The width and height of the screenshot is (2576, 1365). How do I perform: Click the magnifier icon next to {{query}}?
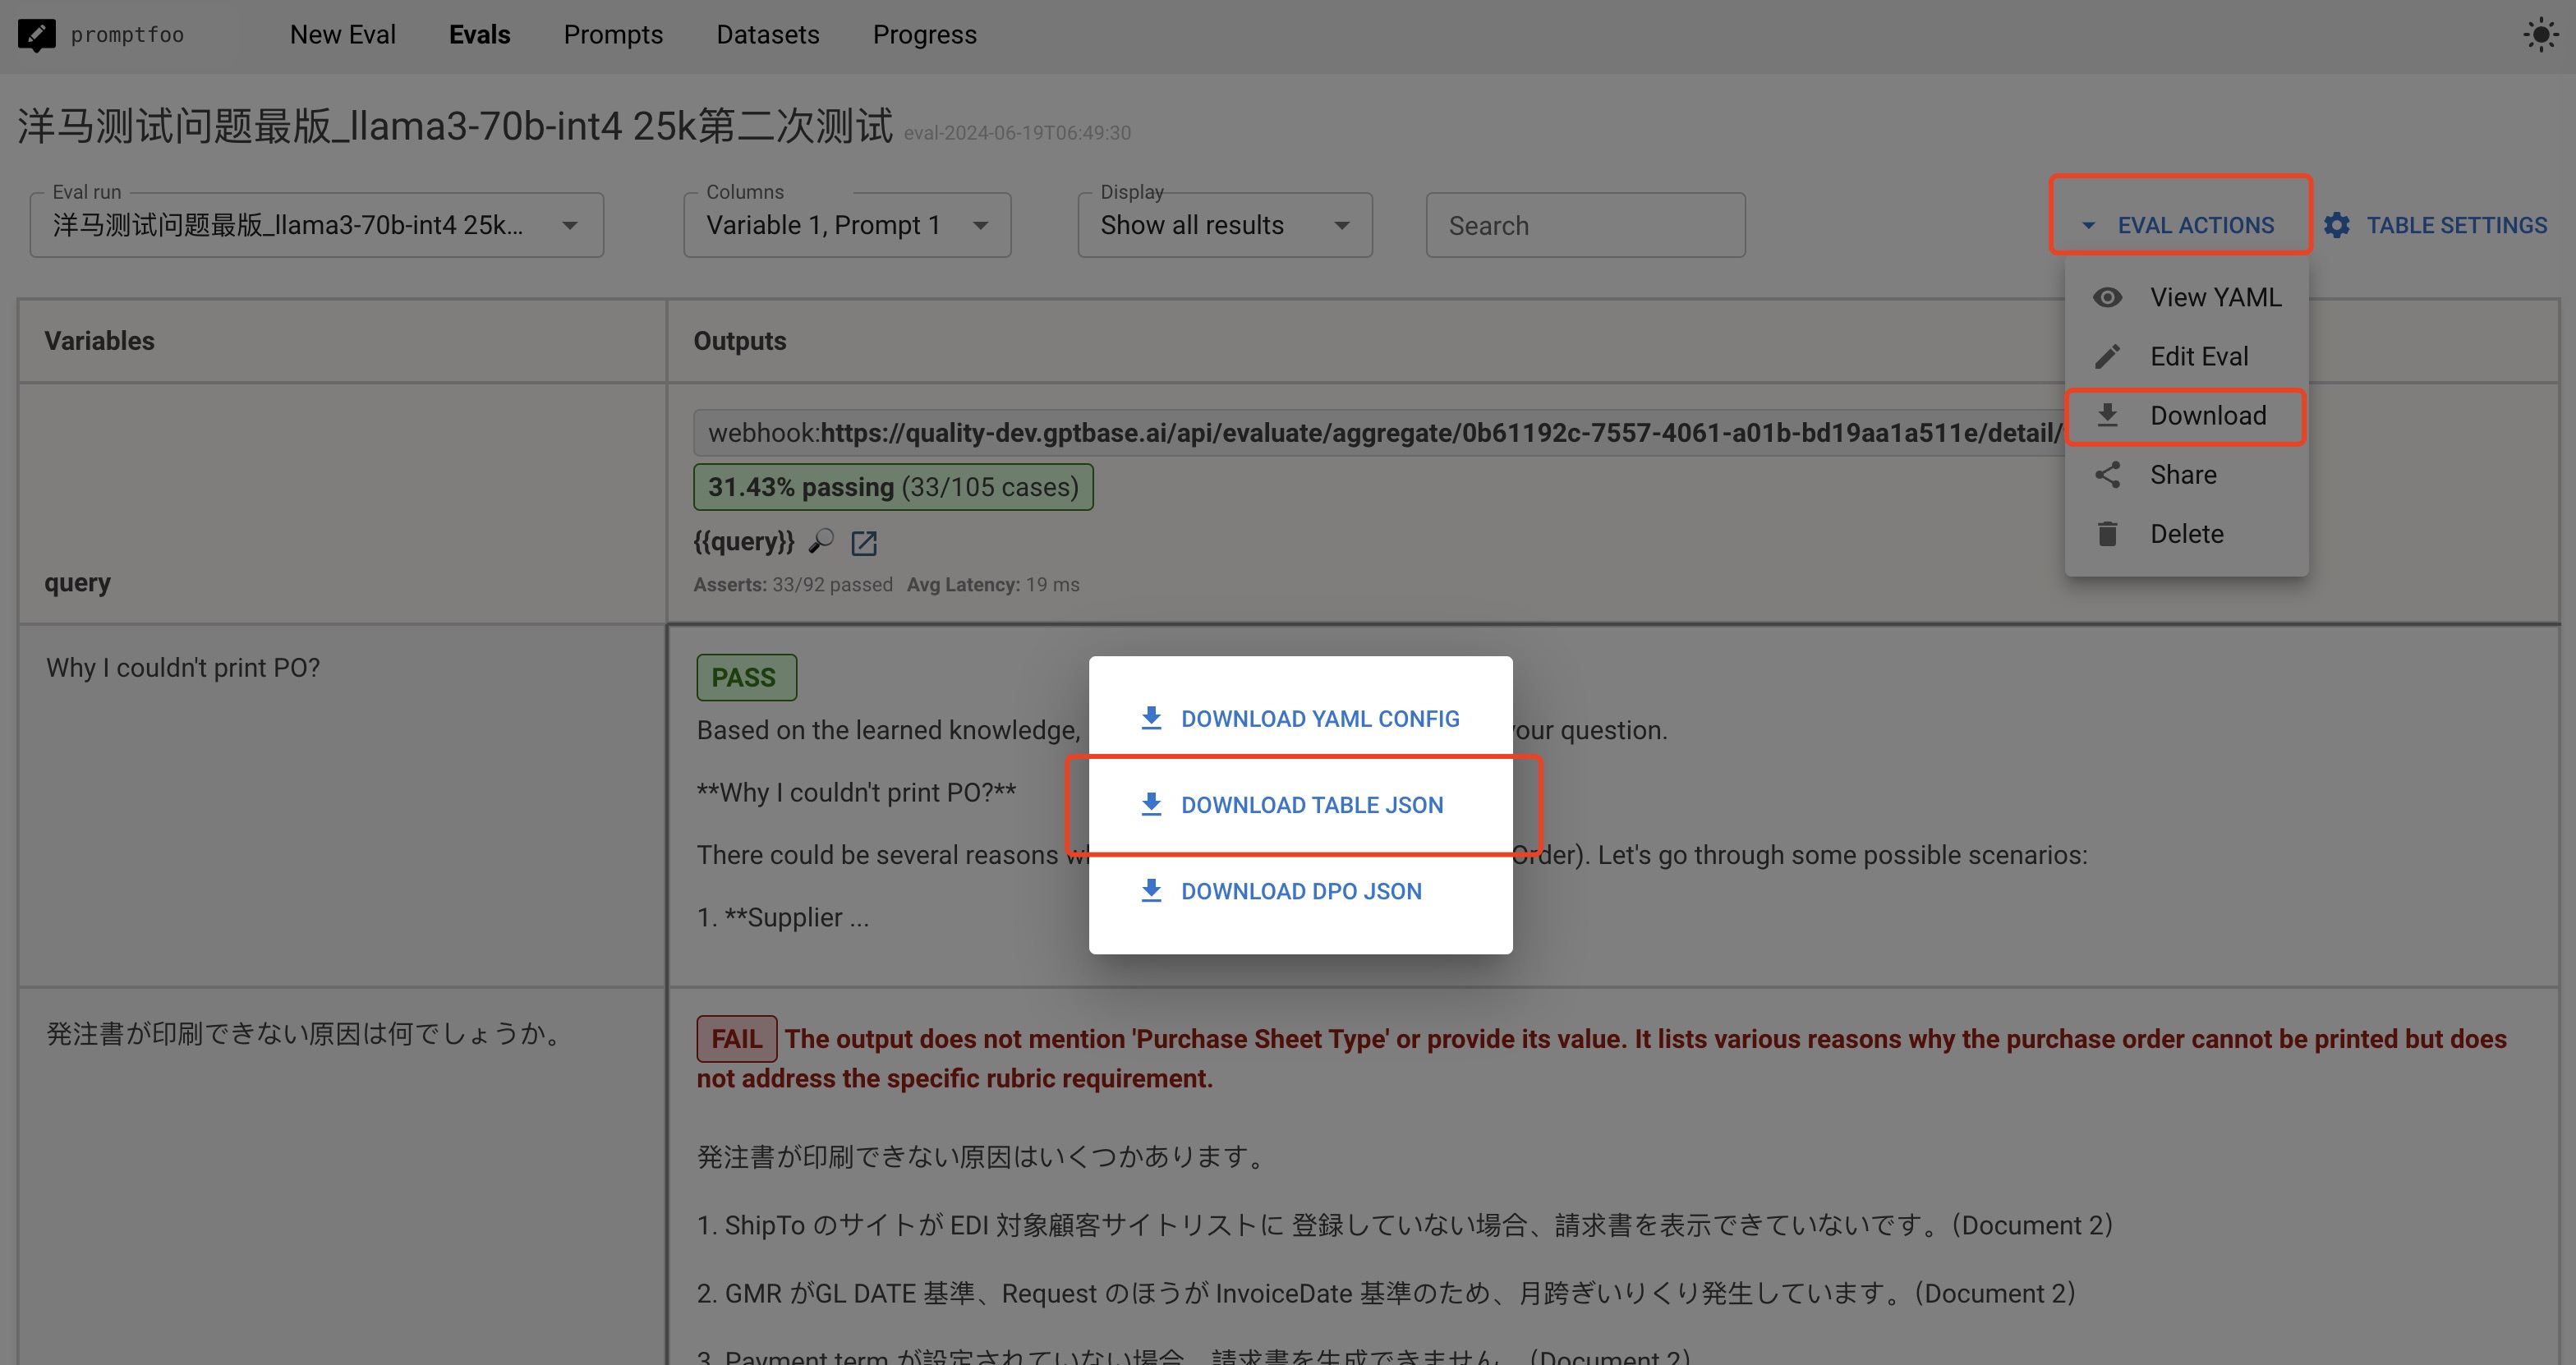[x=821, y=541]
